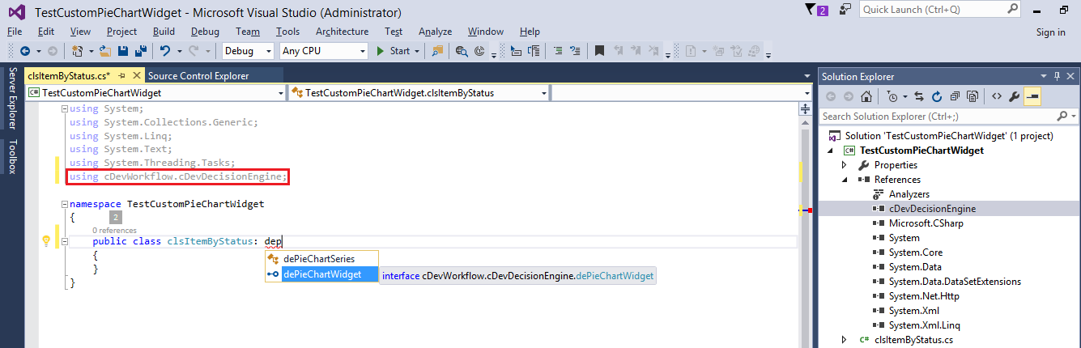1081x348 pixels.
Task: Open the Toolbox side tab
Action: 12,158
